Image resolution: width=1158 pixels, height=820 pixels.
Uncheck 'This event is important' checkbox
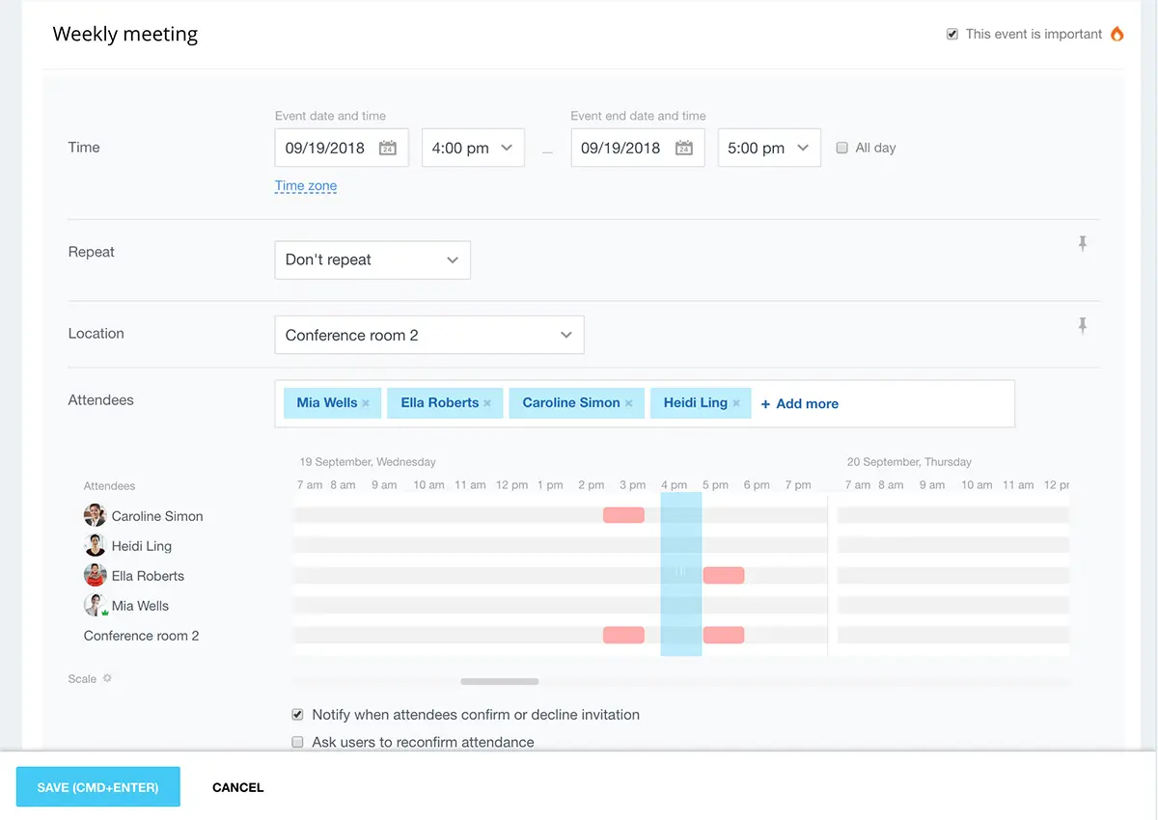[952, 34]
